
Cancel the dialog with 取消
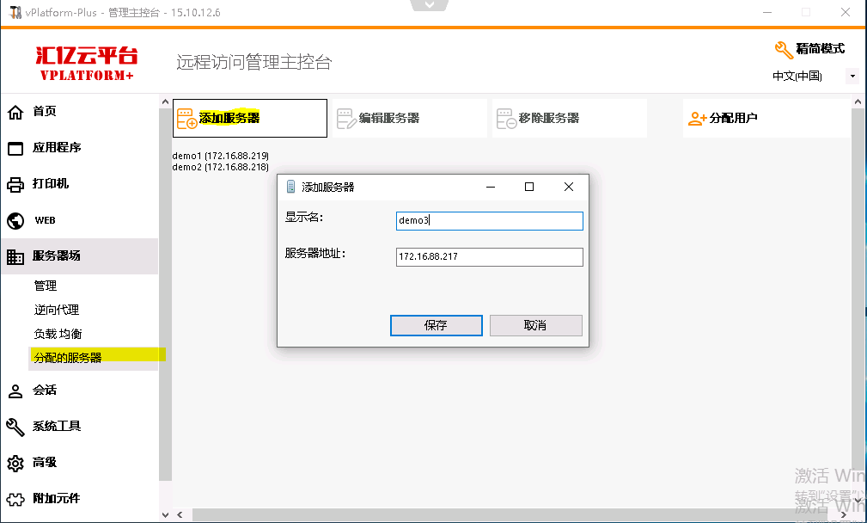coord(535,325)
